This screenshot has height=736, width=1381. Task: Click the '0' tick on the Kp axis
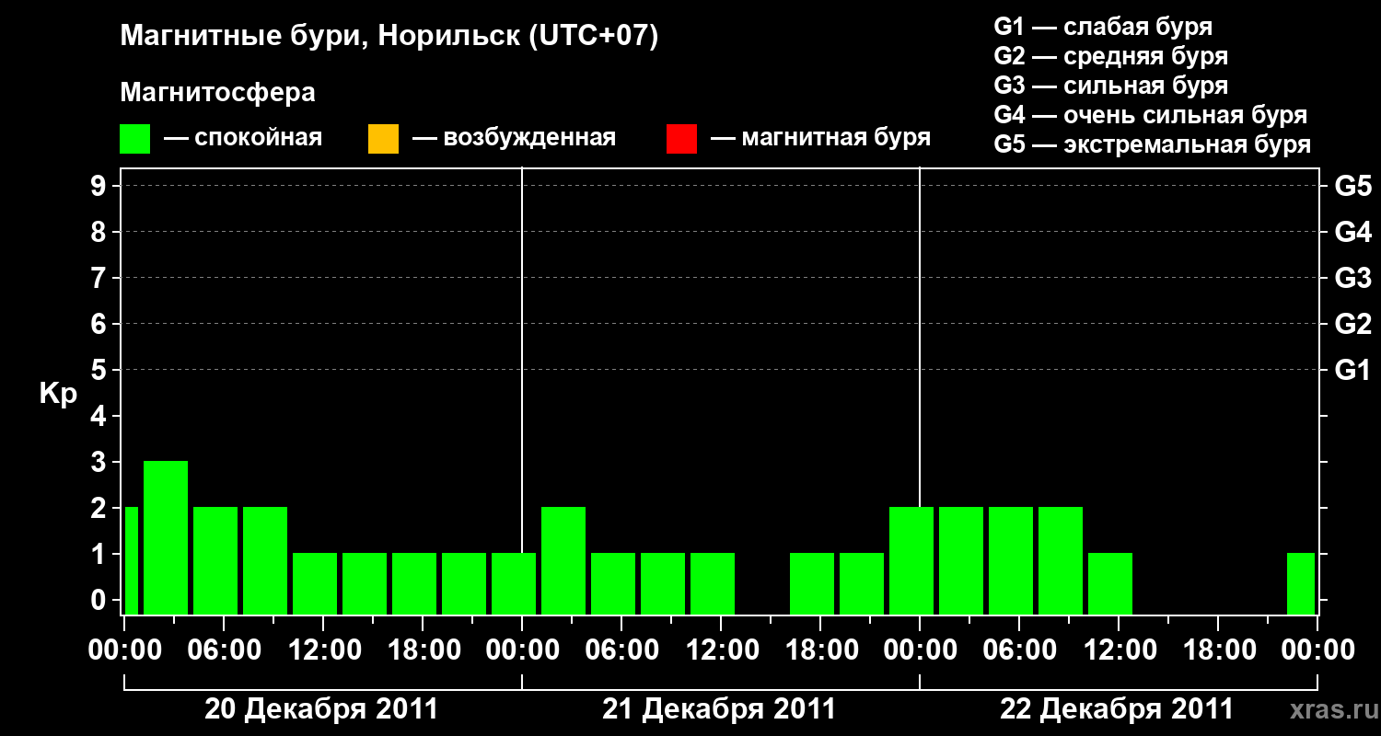[100, 600]
